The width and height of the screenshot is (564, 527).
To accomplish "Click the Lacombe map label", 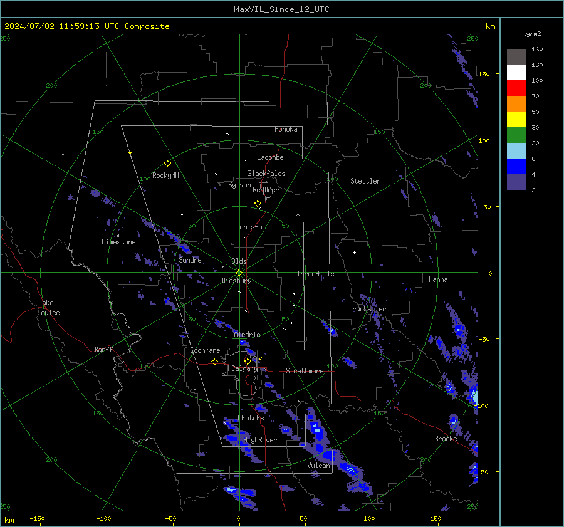I will 270,157.
